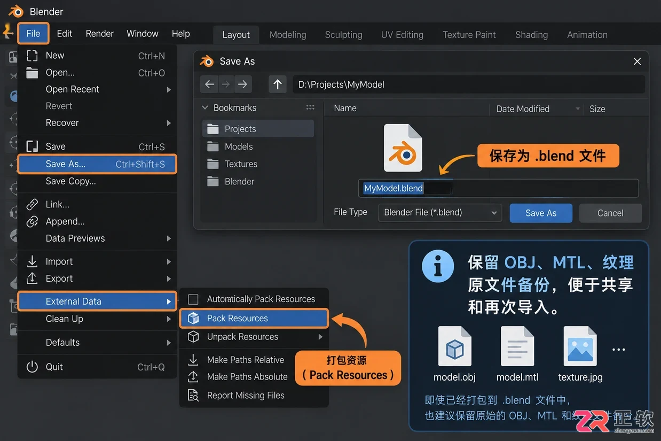Switch to the Animation workspace tab
The height and width of the screenshot is (441, 661).
(x=587, y=35)
